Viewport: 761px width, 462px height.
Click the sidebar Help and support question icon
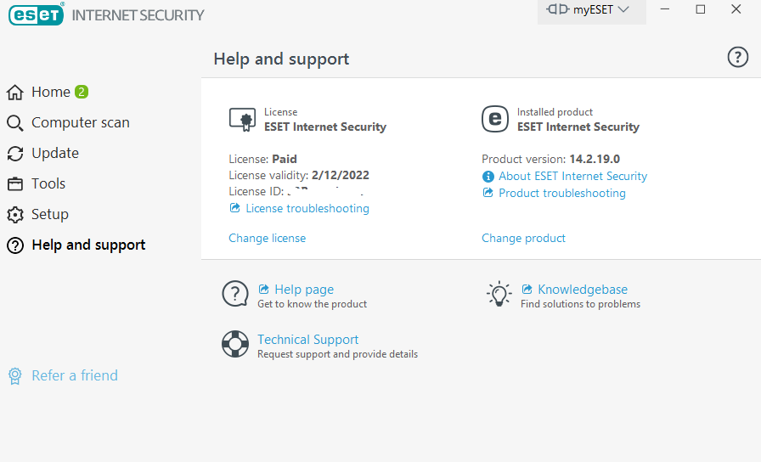tap(15, 245)
